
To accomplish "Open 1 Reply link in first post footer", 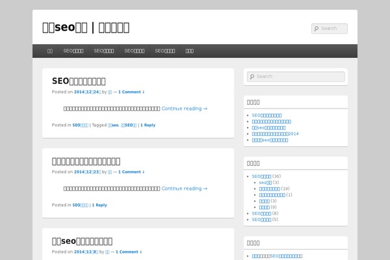I will pos(149,125).
